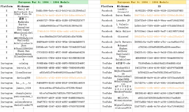Click the ID header under the yellow title
Image resolution: width=189 pixels, height=112 pixels.
(159, 6)
